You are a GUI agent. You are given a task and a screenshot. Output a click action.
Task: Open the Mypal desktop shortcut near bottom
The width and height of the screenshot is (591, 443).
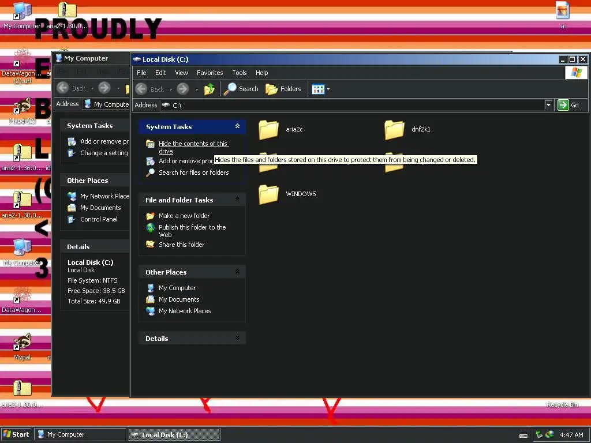pyautogui.click(x=23, y=347)
